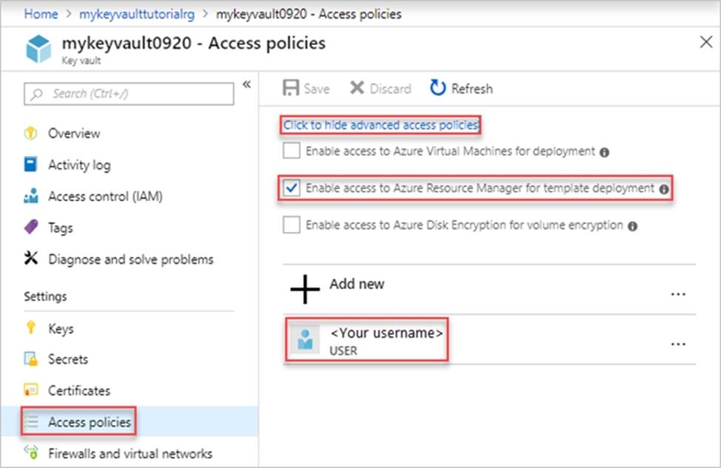Collapse the left sidebar with double chevron
Image resolution: width=721 pixels, height=468 pixels.
[247, 84]
